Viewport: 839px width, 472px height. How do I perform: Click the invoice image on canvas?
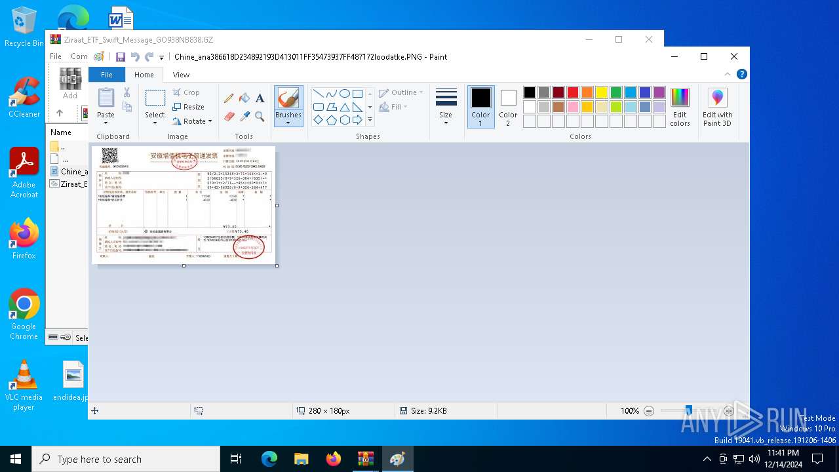click(184, 205)
